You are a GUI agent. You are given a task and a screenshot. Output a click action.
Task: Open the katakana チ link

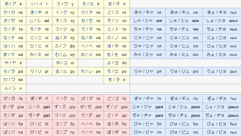pyautogui.click(x=39, y=29)
